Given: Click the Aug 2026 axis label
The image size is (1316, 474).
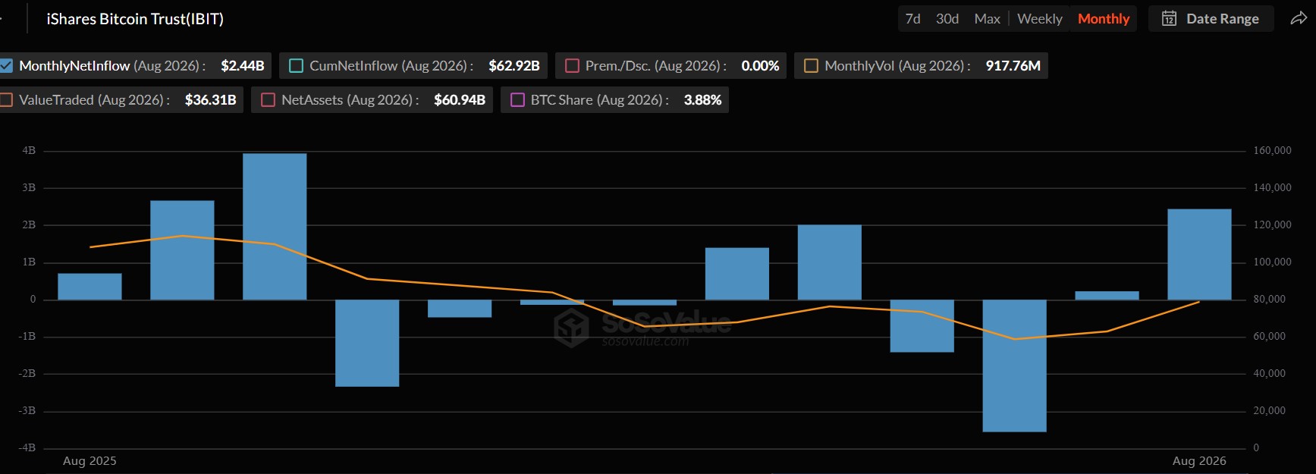Looking at the screenshot, I should (1199, 460).
